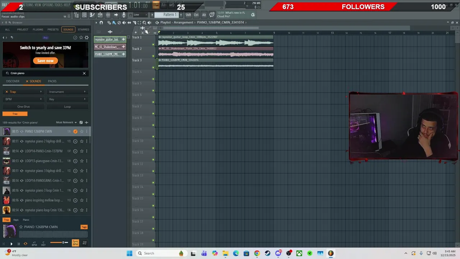Image resolution: width=460 pixels, height=259 pixels.
Task: Open menu for rxynoise_guitar_loop clip in picker
Action: (x=123, y=39)
